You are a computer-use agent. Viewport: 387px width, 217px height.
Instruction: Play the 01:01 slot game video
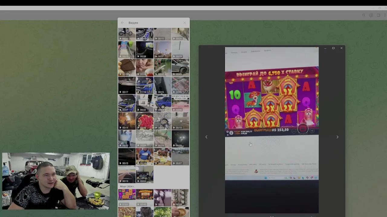[127, 198]
